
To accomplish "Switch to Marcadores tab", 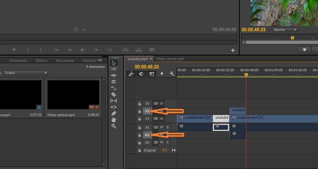I will (65, 61).
